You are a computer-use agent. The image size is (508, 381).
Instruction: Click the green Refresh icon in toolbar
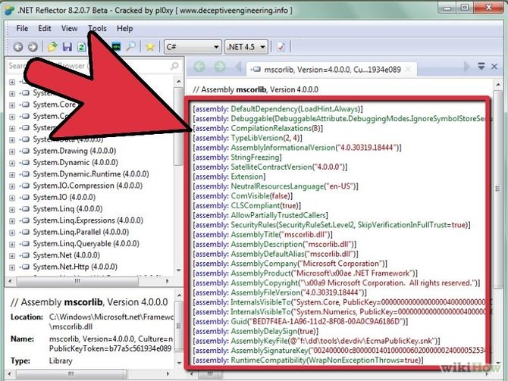81,47
